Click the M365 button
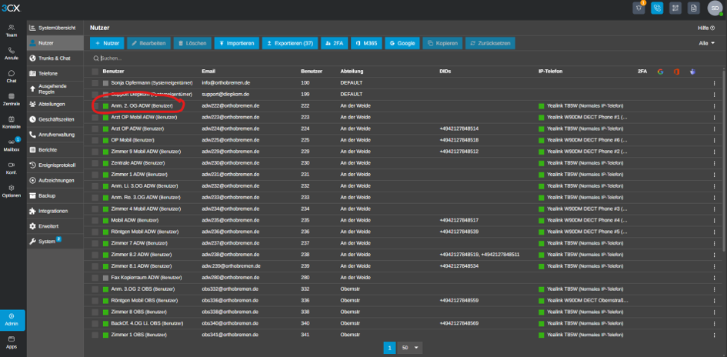Image resolution: width=727 pixels, height=357 pixels. [366, 43]
